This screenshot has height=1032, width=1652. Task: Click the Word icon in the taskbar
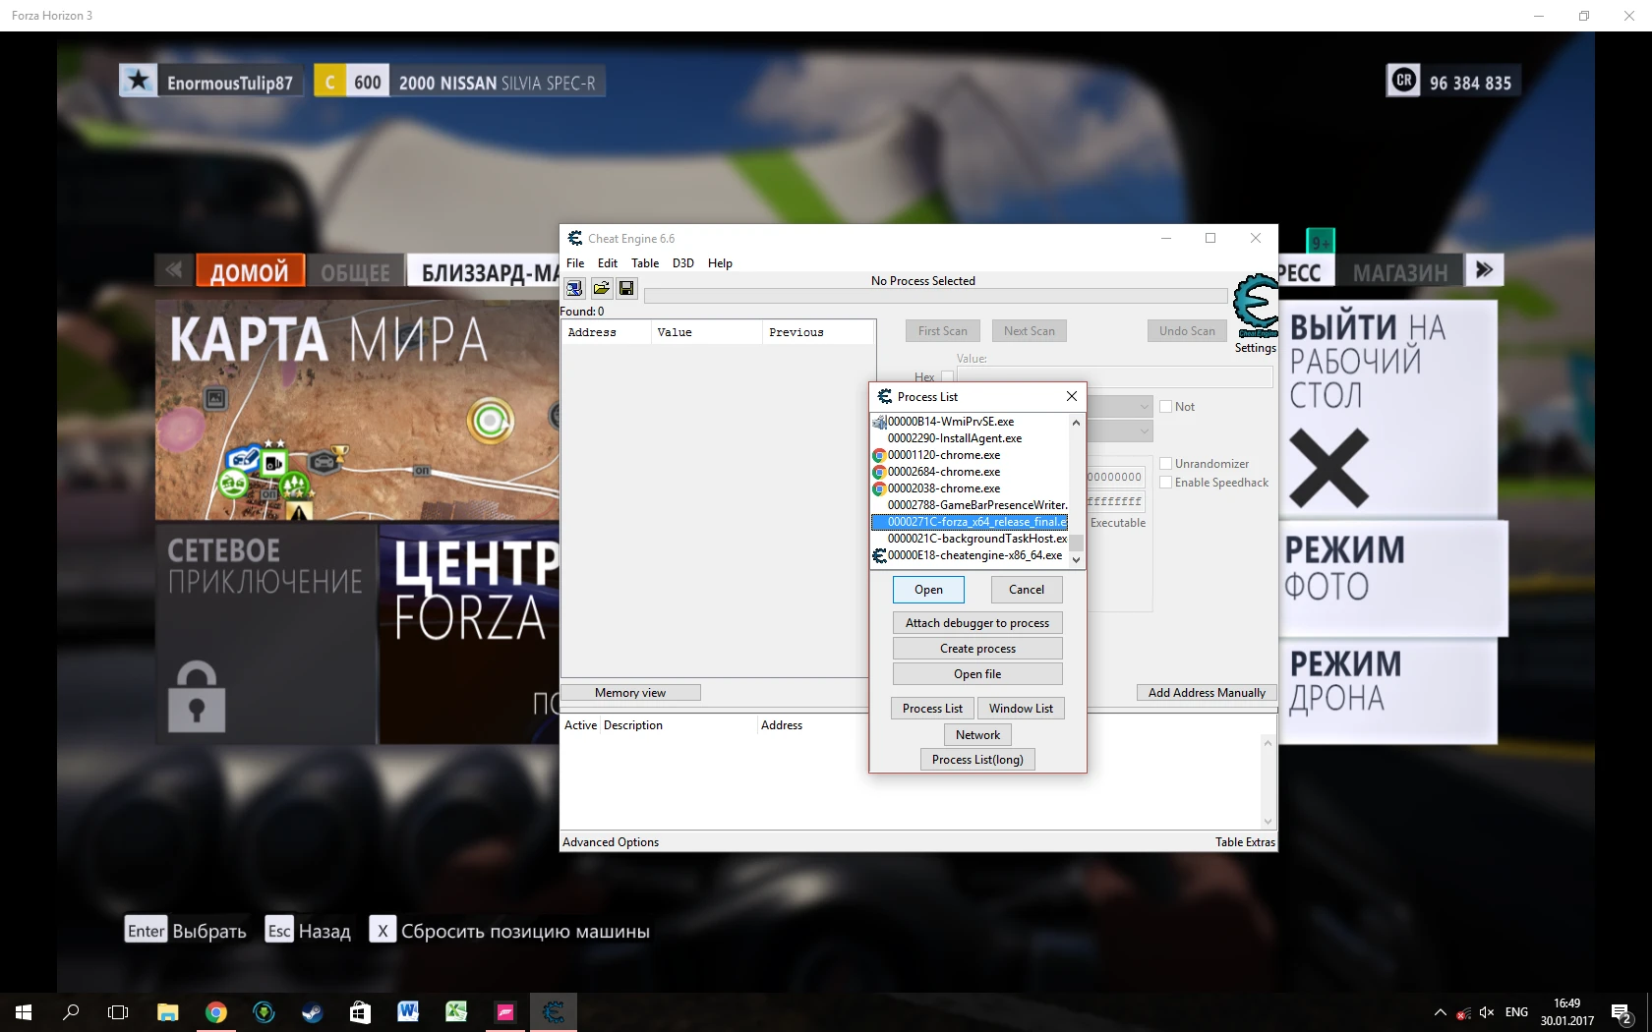[x=408, y=1011]
